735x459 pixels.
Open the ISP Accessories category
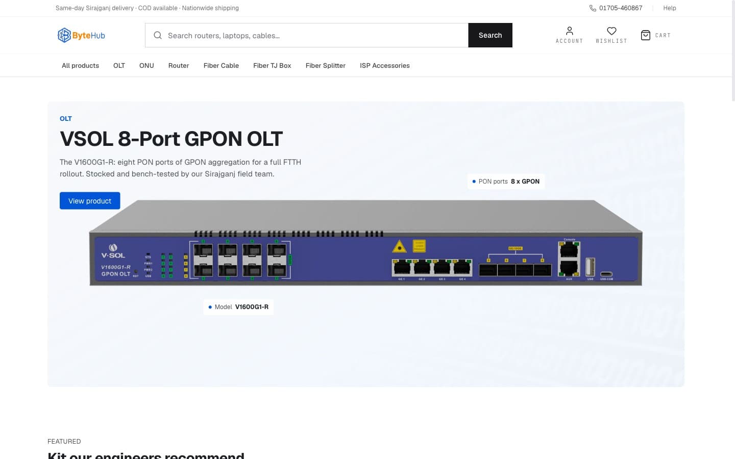click(x=385, y=65)
